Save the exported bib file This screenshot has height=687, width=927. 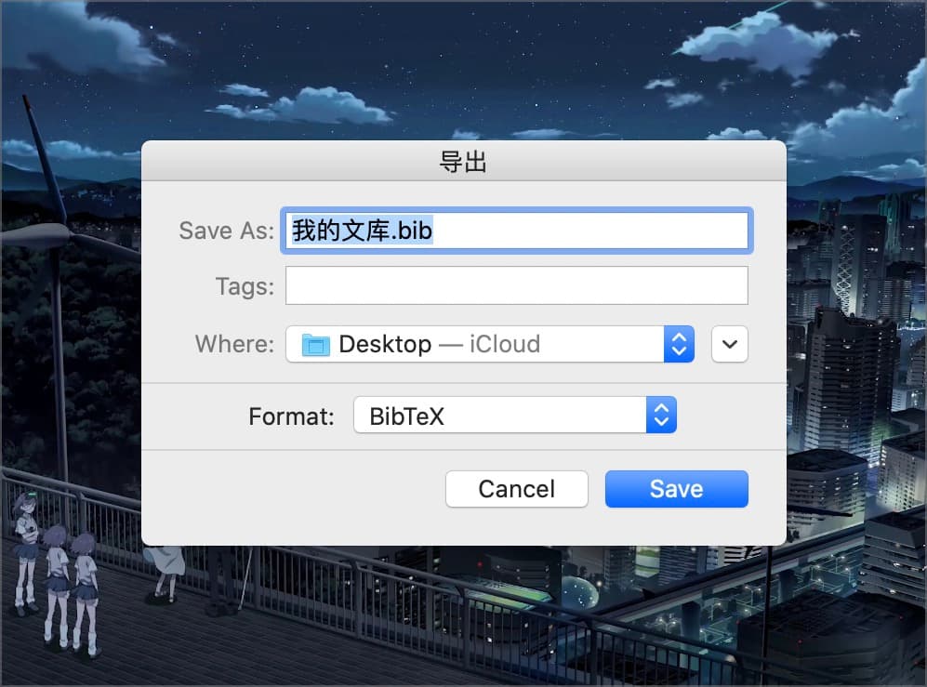[676, 489]
